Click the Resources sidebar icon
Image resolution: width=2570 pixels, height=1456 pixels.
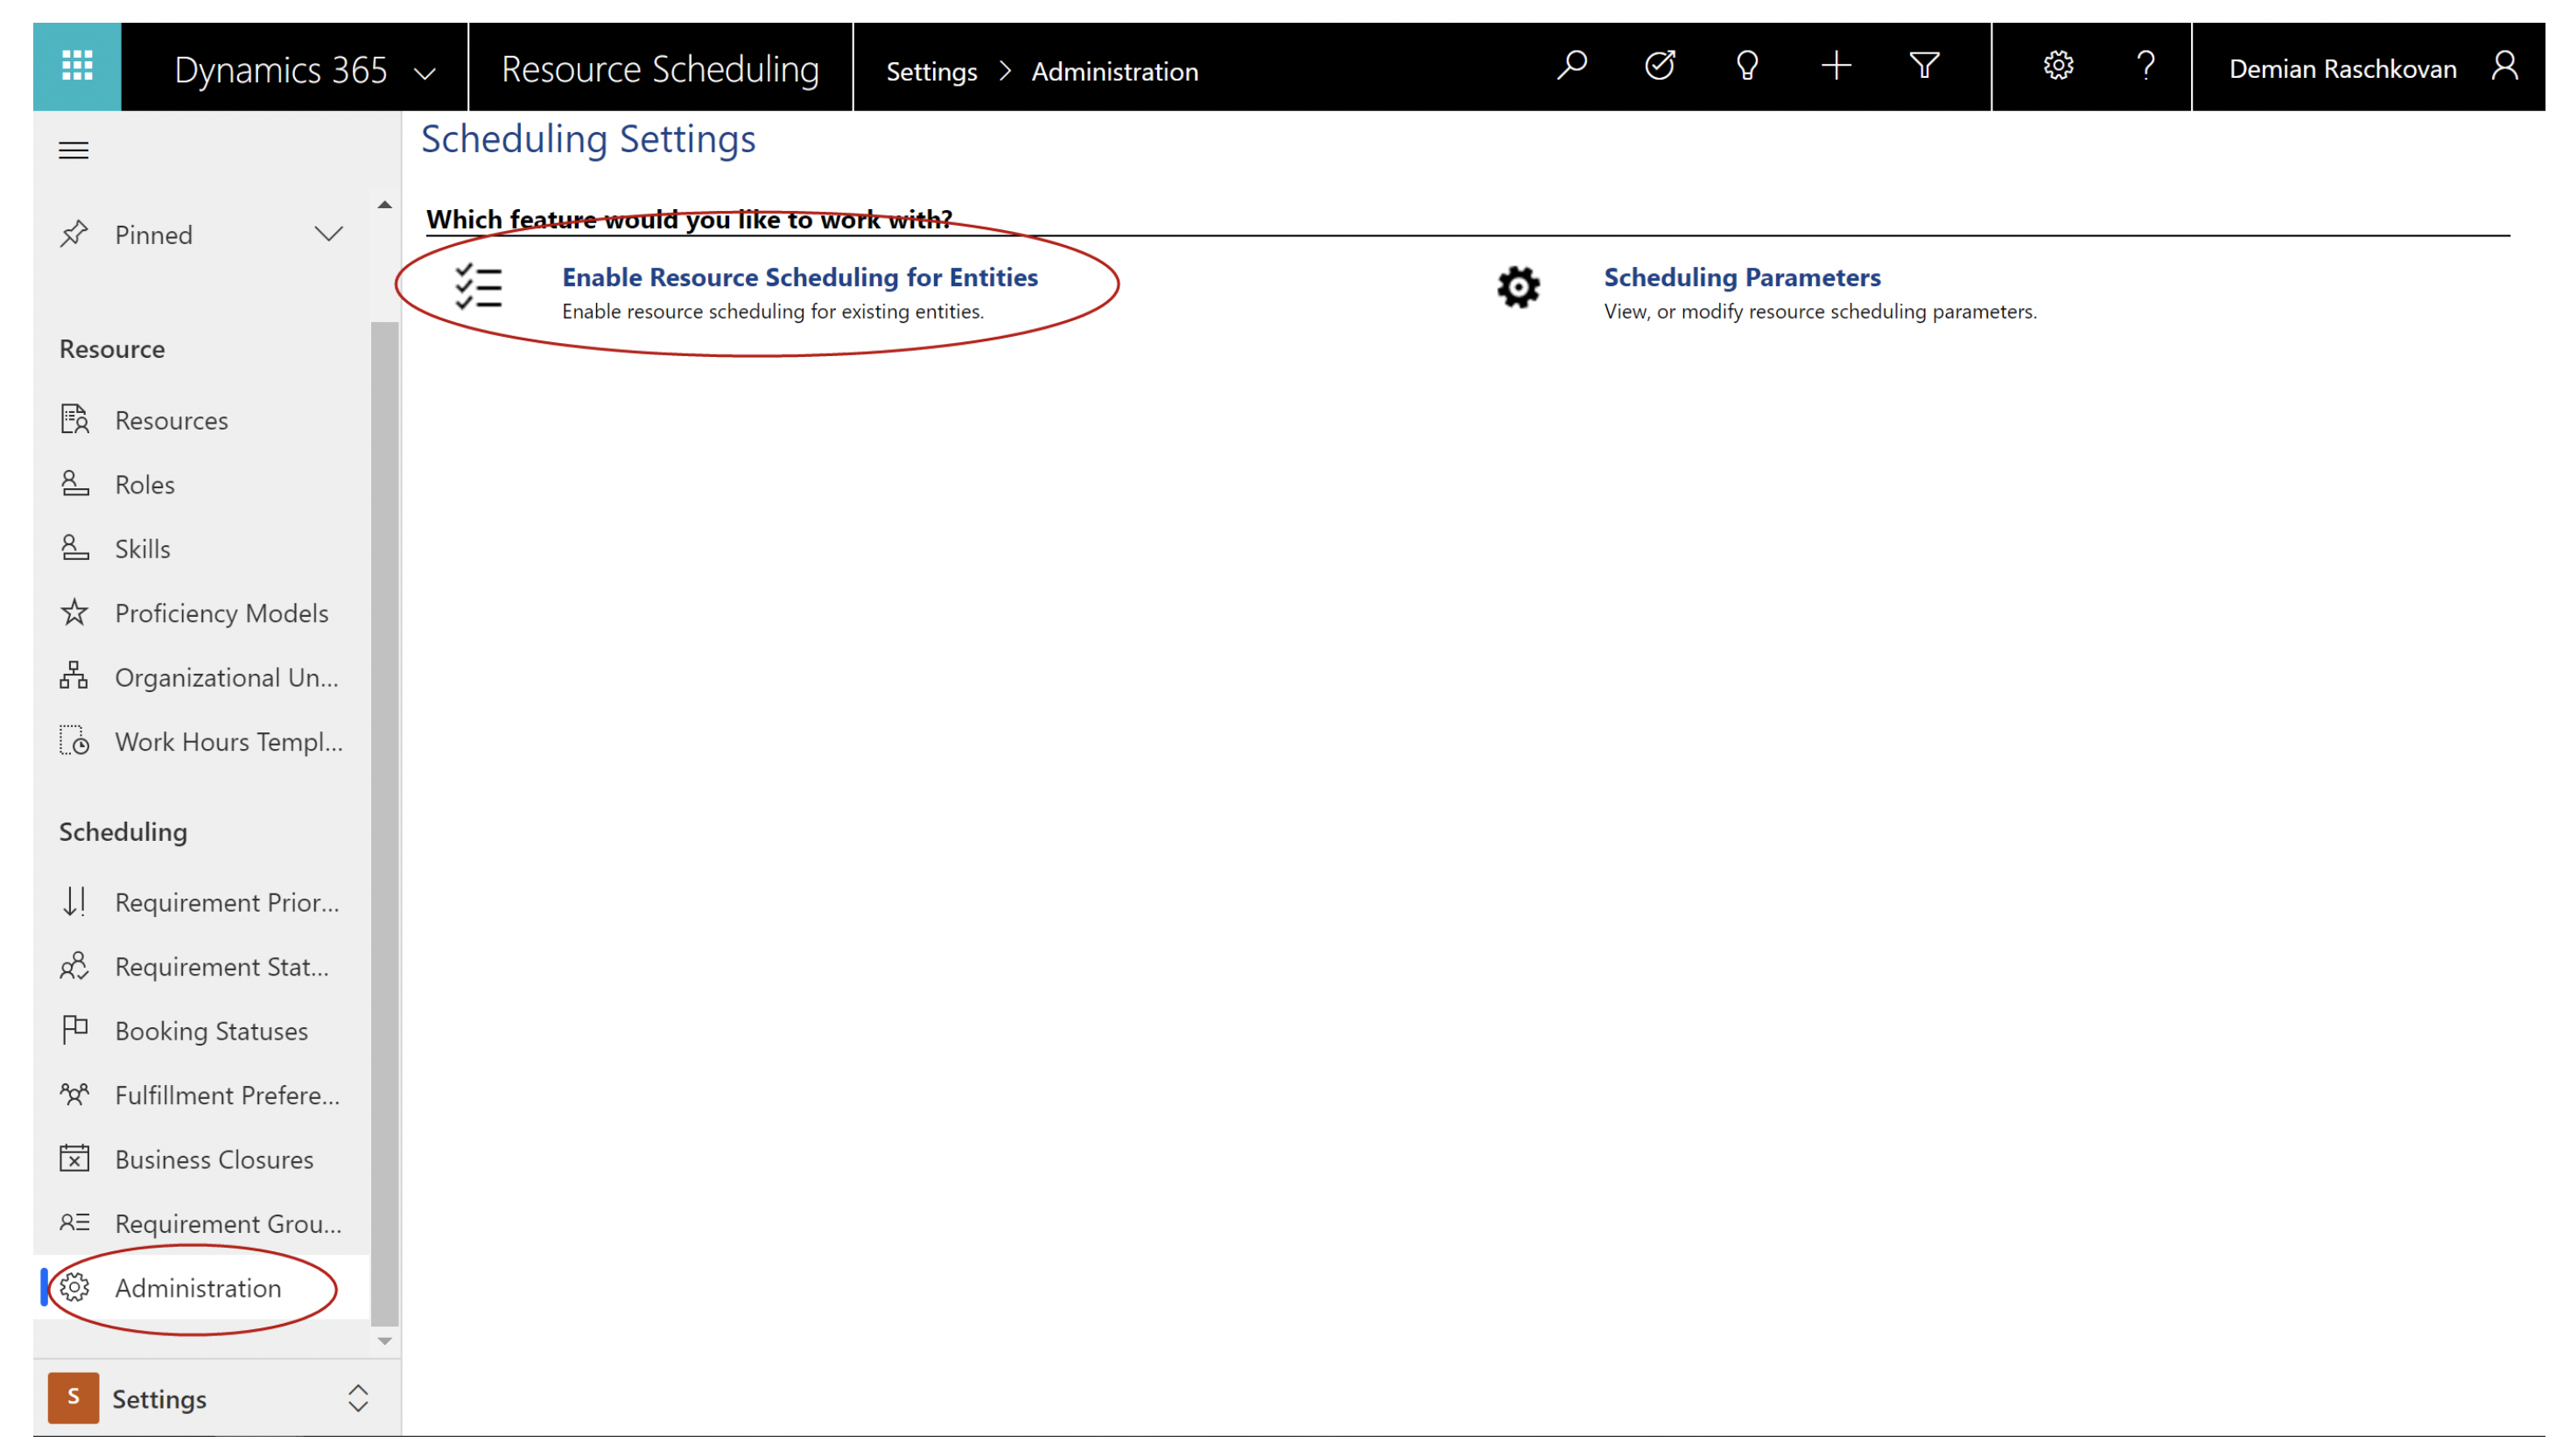(x=75, y=419)
